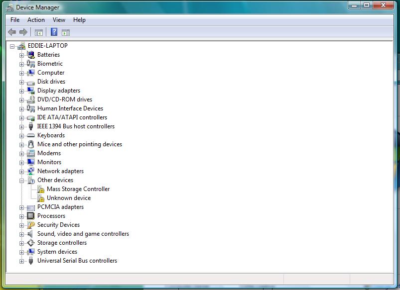Image resolution: width=400 pixels, height=290 pixels.
Task: Click the Keyboards category icon
Action: (x=31, y=135)
